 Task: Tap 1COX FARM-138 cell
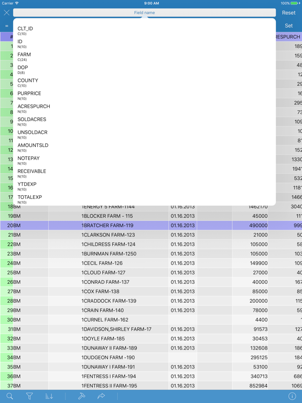[125, 291]
